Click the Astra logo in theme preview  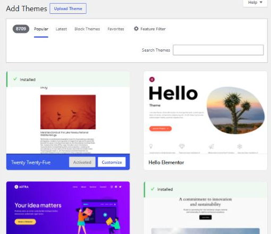pyautogui.click(x=21, y=187)
